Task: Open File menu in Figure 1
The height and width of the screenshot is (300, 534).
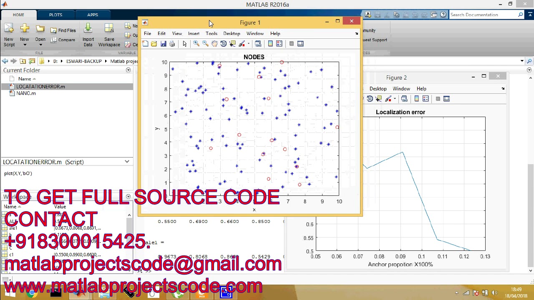Action: pyautogui.click(x=147, y=33)
